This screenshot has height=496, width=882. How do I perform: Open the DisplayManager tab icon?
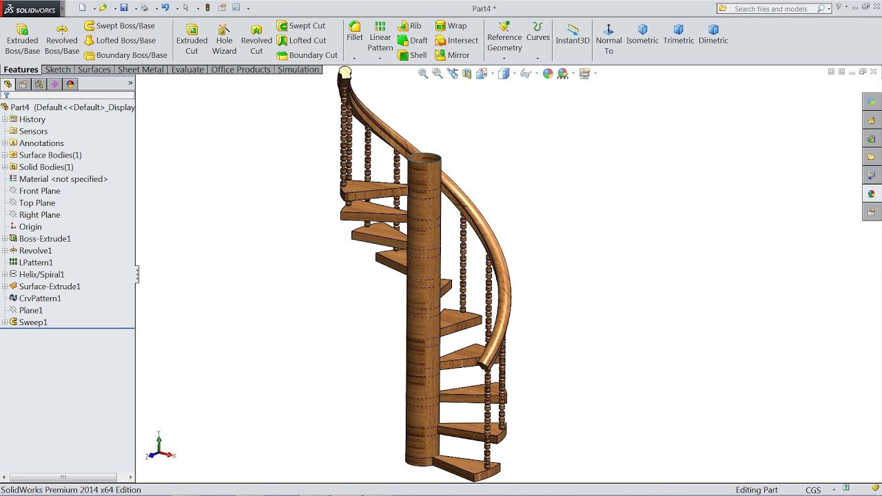click(x=70, y=84)
